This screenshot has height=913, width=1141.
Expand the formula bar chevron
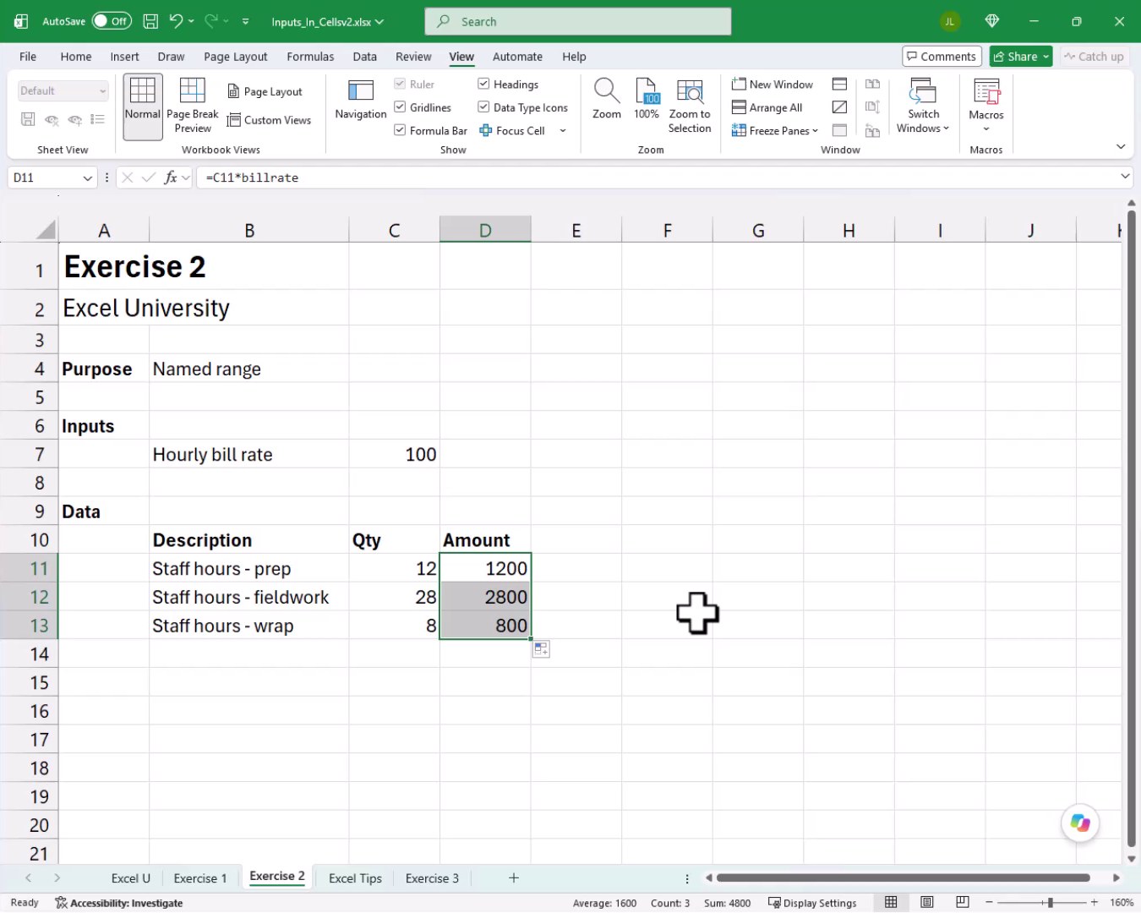click(x=1125, y=176)
